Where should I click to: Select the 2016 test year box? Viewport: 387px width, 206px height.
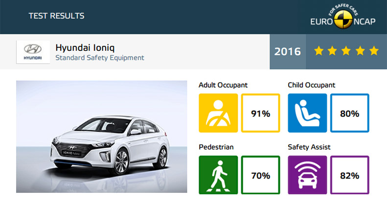[x=288, y=51]
